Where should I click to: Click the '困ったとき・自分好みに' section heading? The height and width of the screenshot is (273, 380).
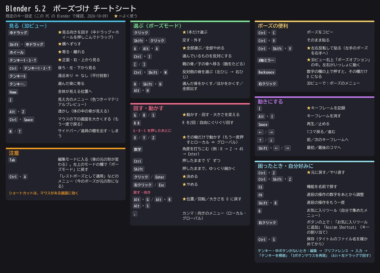285,166
